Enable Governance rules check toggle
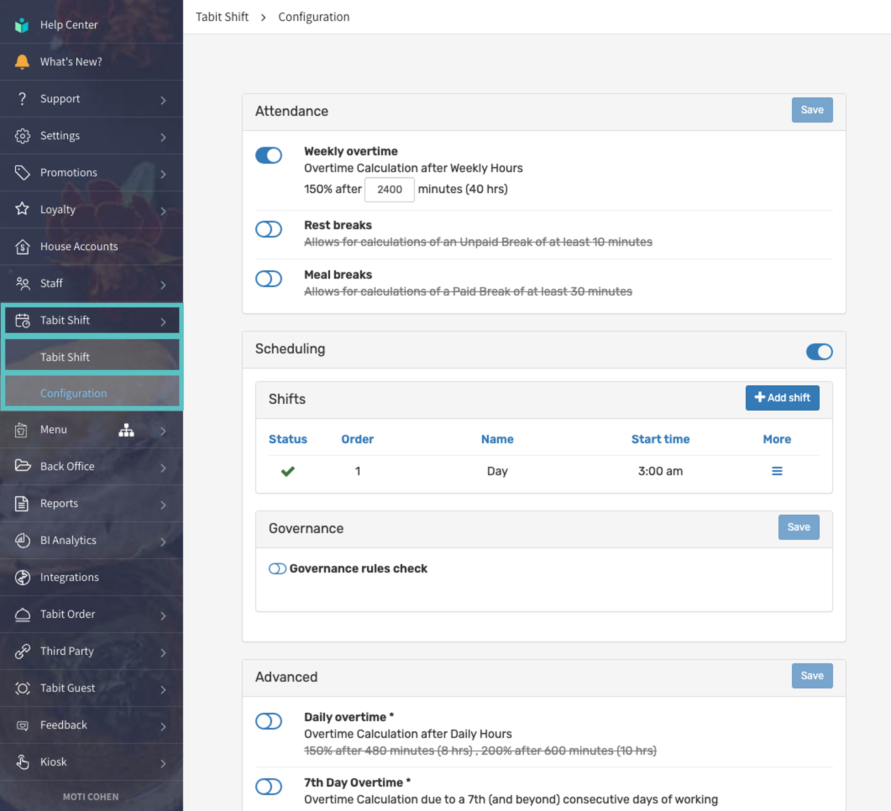The image size is (891, 811). pyautogui.click(x=278, y=569)
